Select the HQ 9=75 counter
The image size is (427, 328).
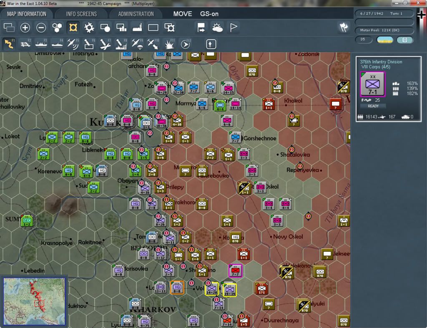pyautogui.click(x=145, y=322)
